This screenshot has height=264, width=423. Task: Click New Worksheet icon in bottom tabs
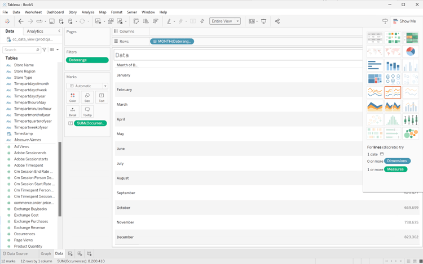(70, 253)
